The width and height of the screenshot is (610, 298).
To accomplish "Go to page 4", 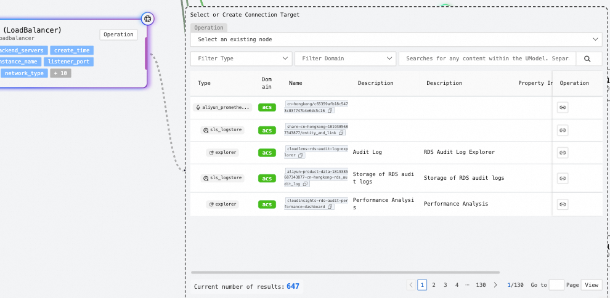I will [x=457, y=285].
